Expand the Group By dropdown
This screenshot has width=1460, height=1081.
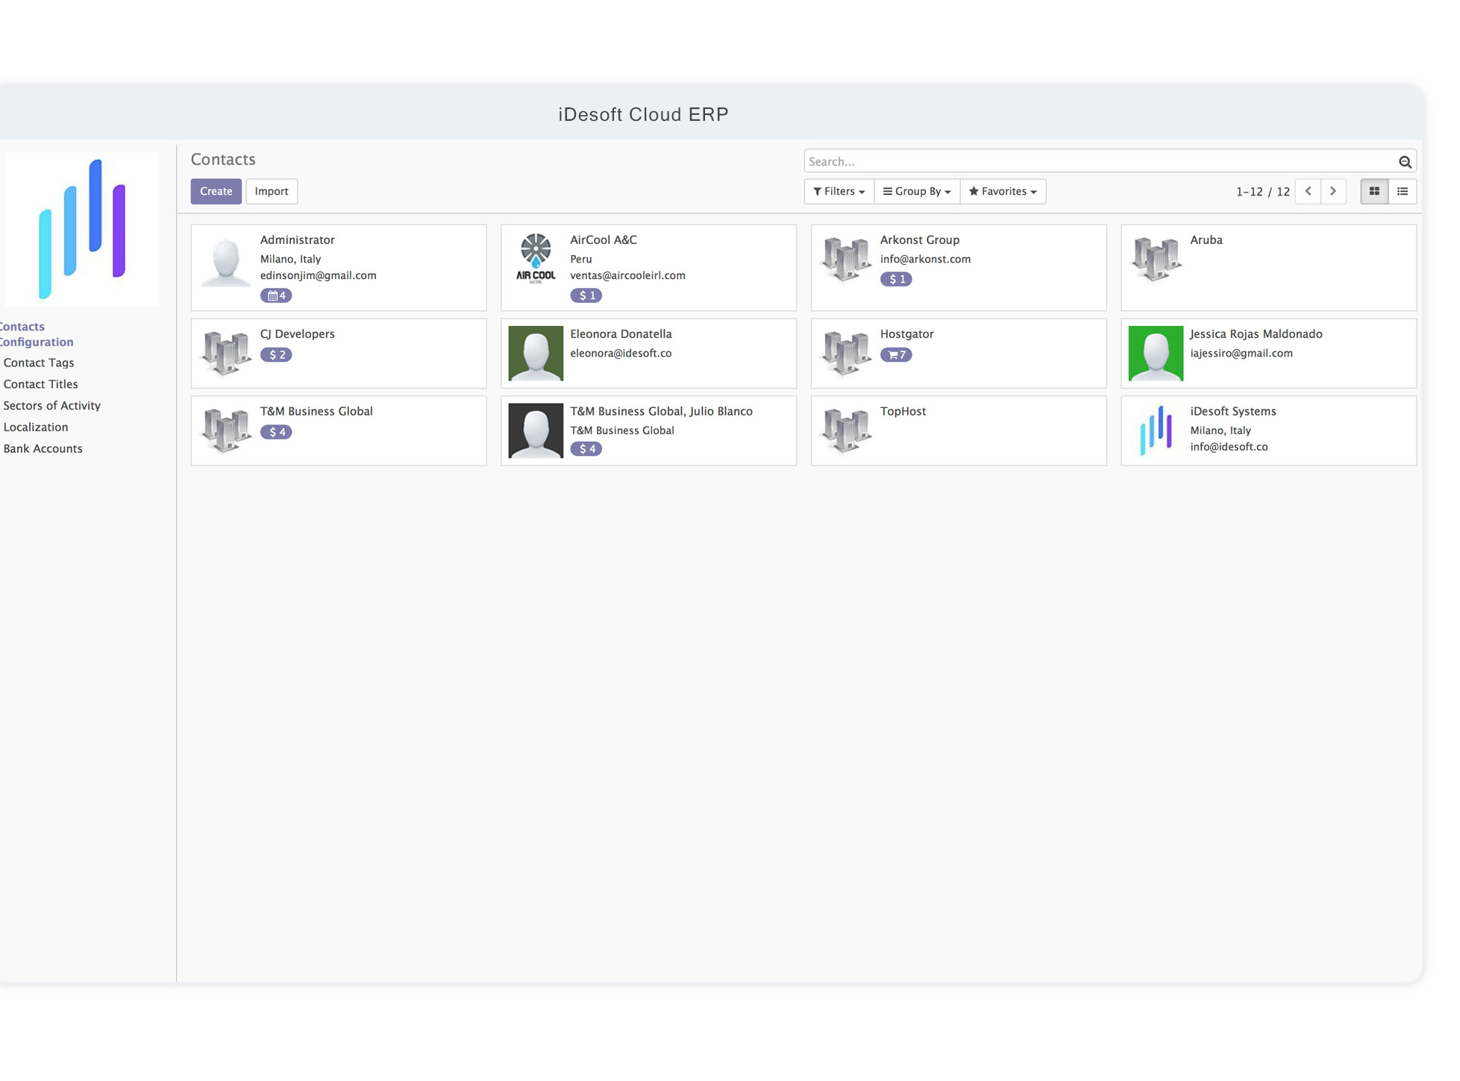917,192
